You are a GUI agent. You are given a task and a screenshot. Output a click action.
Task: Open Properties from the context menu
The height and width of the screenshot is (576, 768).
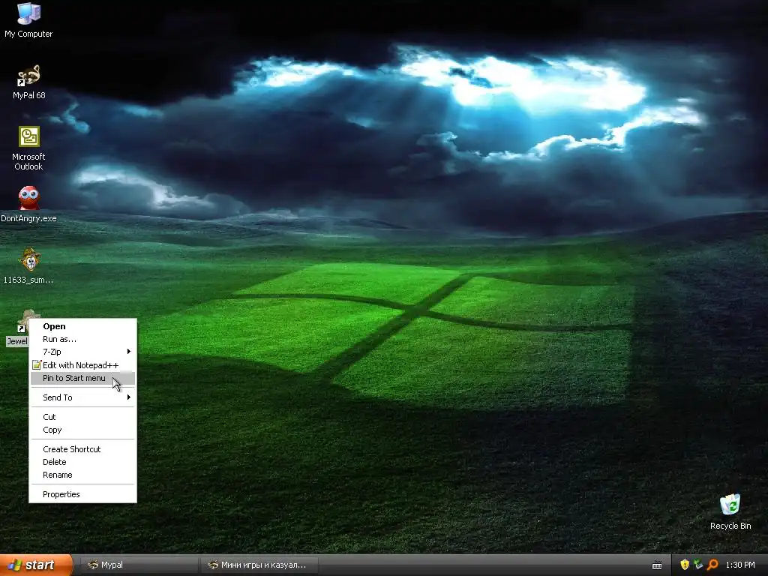(82, 494)
